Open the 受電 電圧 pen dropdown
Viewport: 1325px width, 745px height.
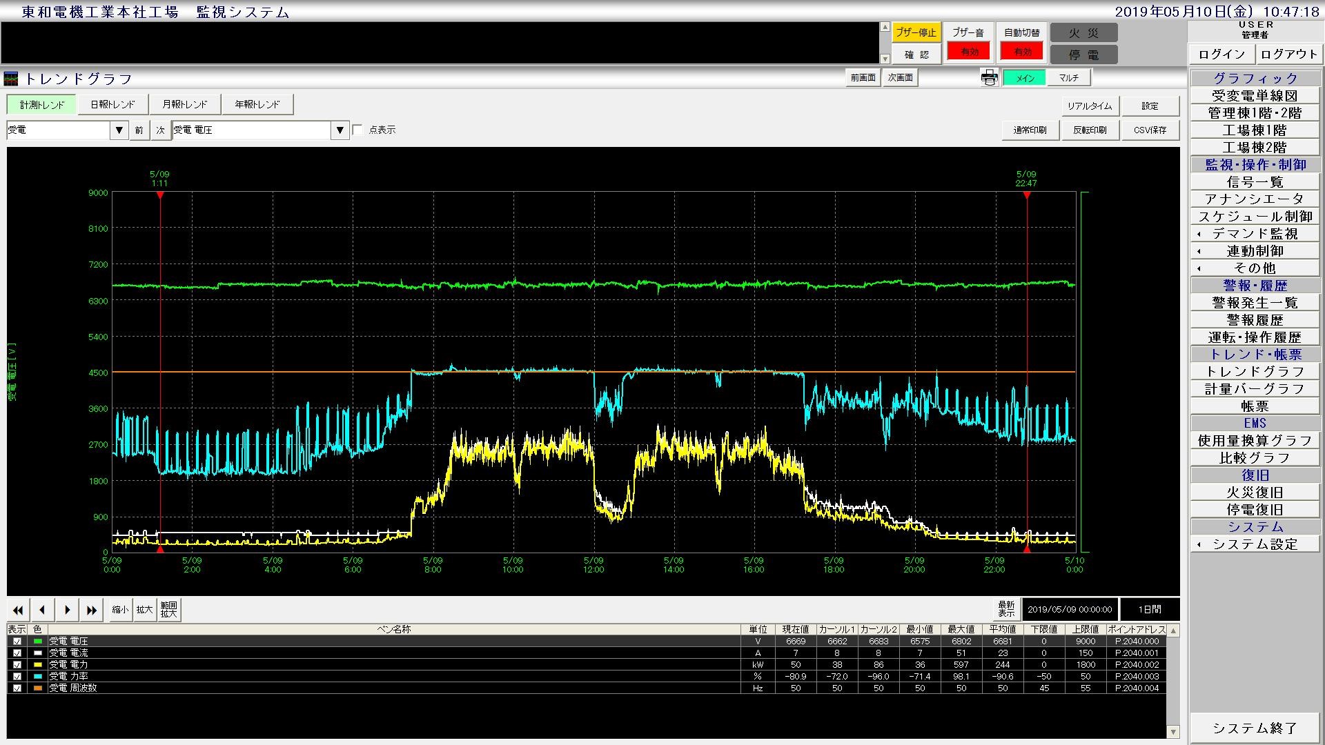click(x=340, y=130)
